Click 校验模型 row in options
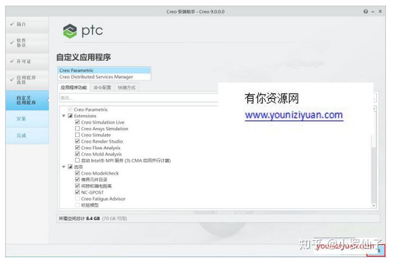The height and width of the screenshot is (260, 393). coord(87,205)
